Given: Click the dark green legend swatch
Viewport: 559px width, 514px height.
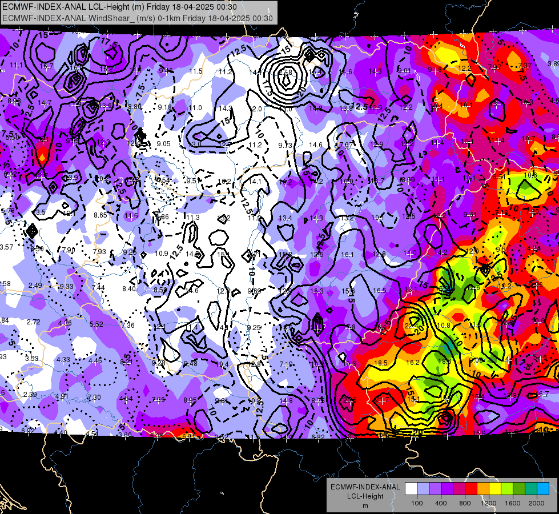Looking at the screenshot, I should tap(518, 489).
